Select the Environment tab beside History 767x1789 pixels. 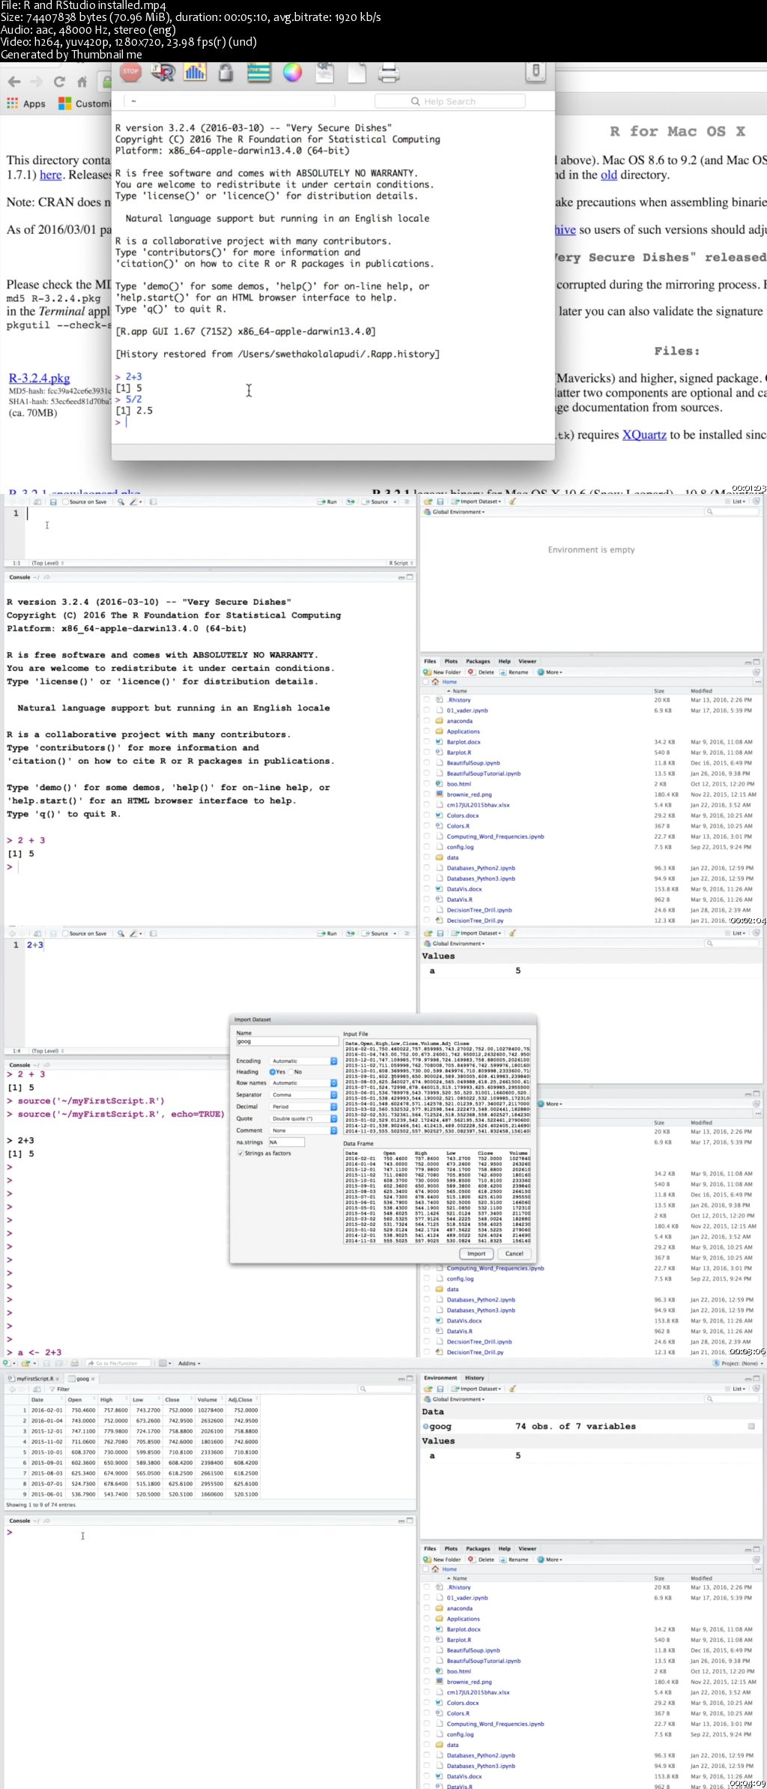point(440,1378)
